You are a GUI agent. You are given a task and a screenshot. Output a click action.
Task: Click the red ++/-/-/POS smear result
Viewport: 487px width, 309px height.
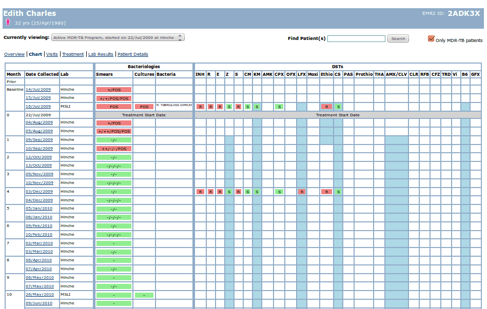click(113, 149)
